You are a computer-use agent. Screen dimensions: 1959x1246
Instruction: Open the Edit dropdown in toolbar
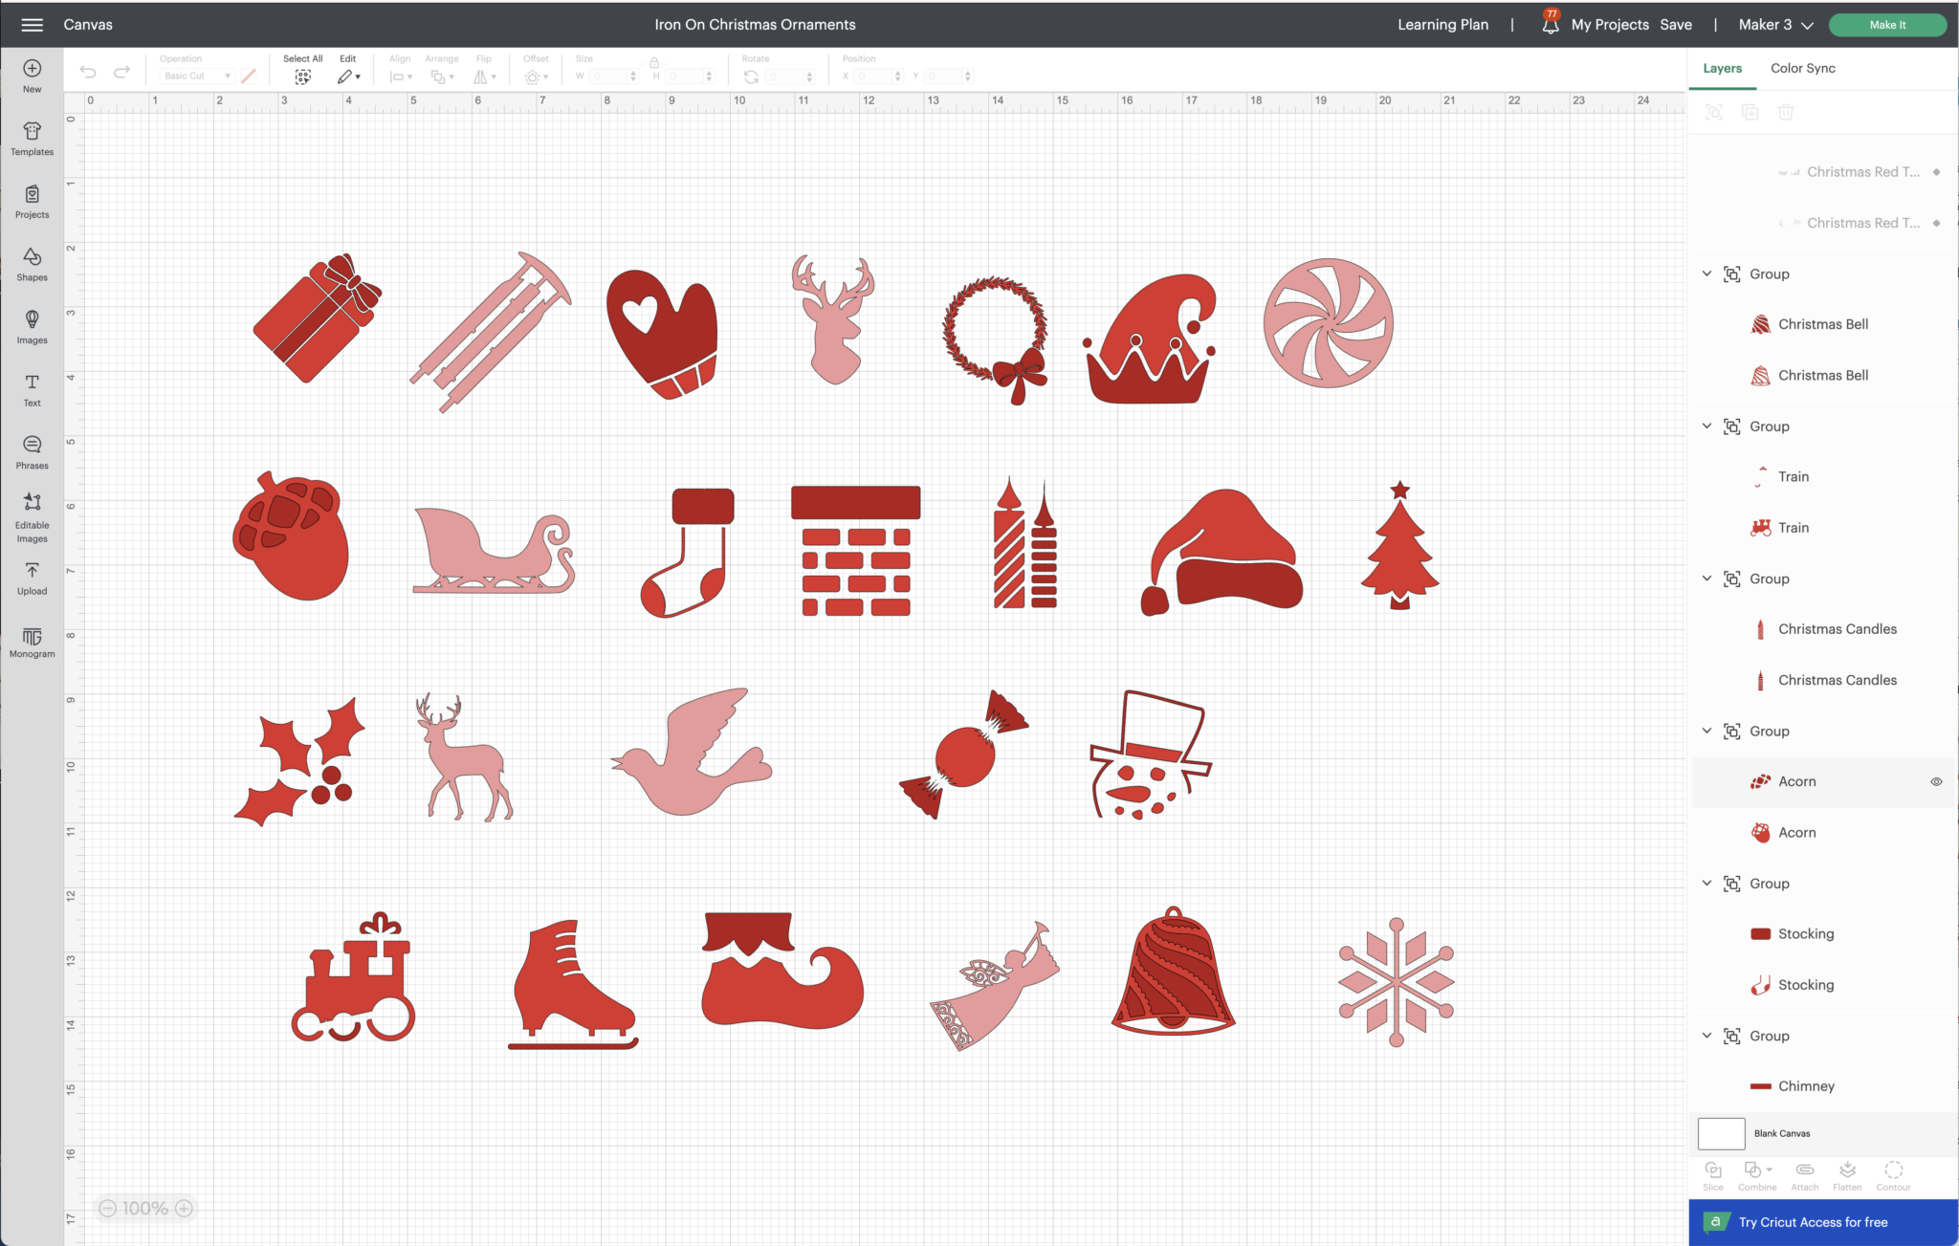(x=348, y=77)
